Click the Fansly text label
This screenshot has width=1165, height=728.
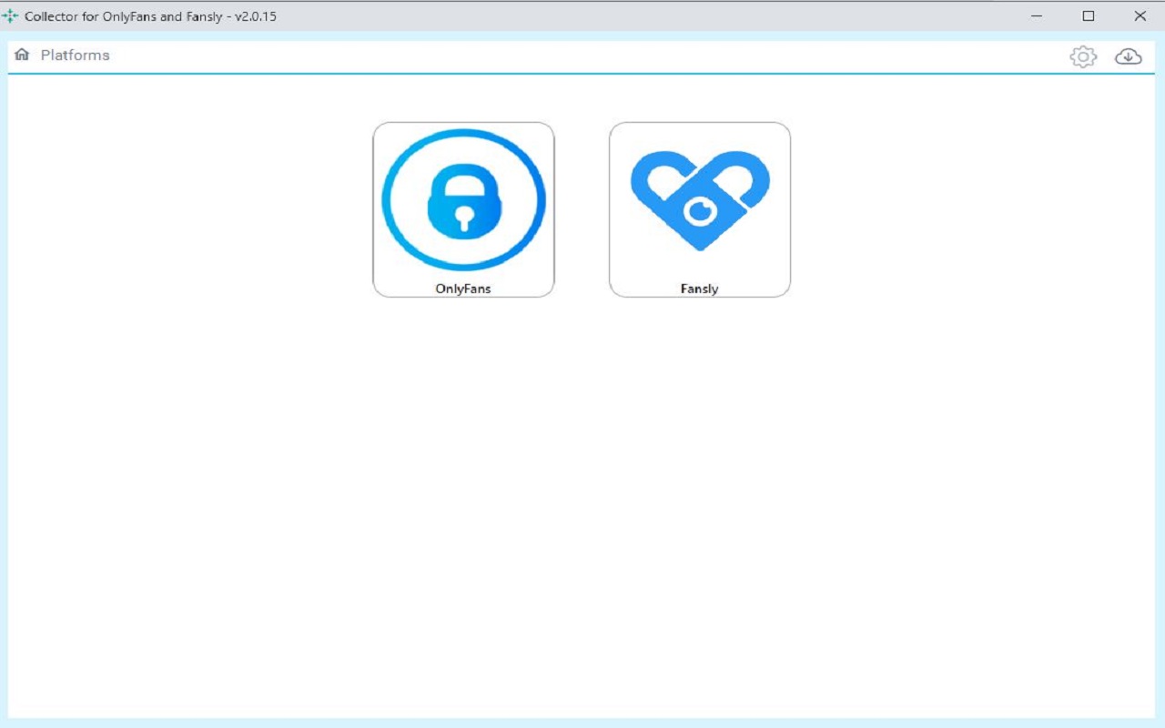point(699,288)
